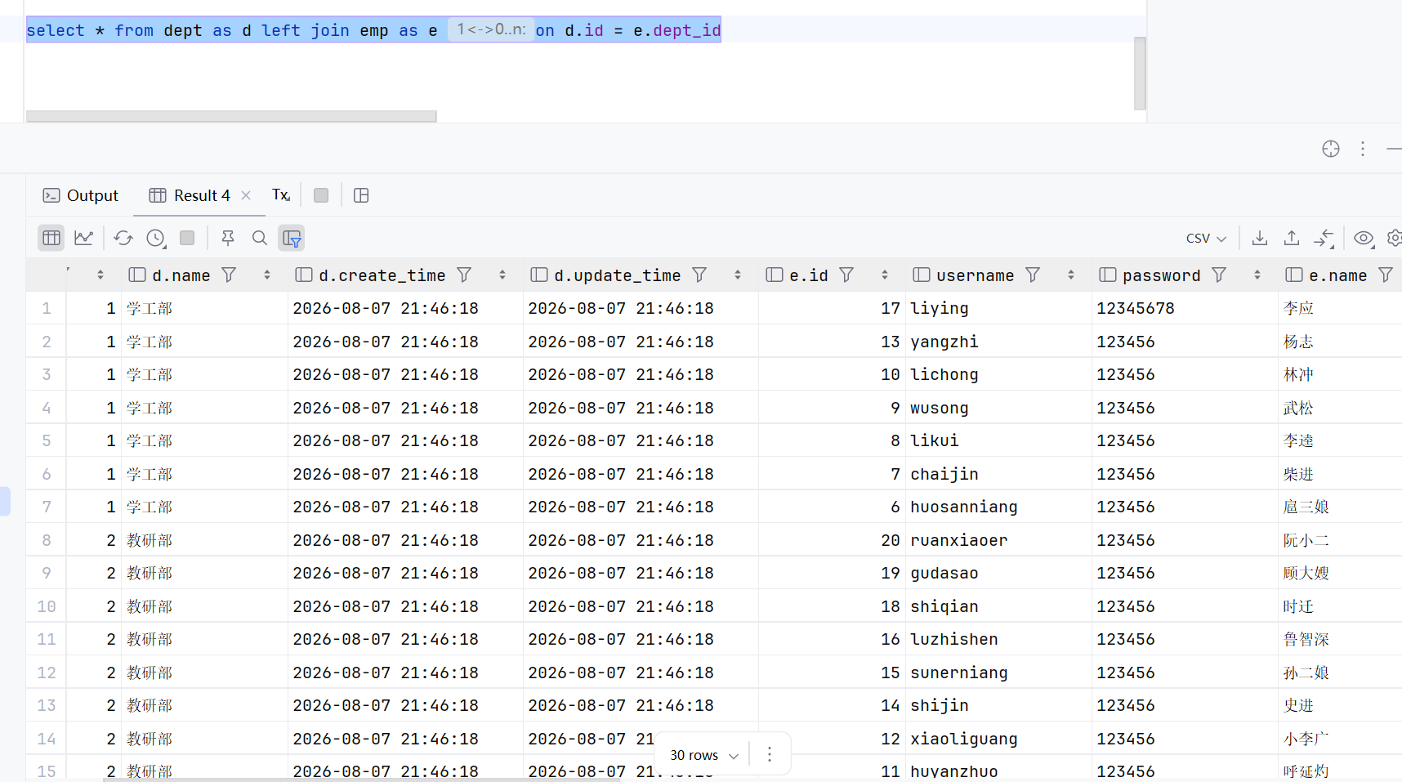Sort by d.create_time column arrows
1402x782 pixels.
tap(502, 275)
